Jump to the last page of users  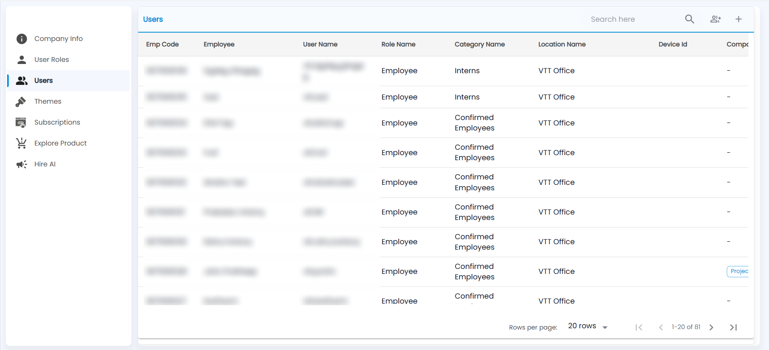click(733, 327)
